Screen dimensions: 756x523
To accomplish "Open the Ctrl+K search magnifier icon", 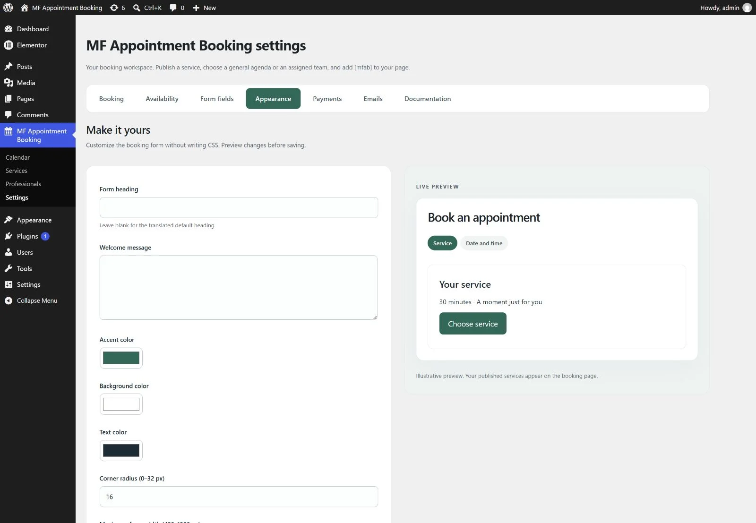I will 137,8.
